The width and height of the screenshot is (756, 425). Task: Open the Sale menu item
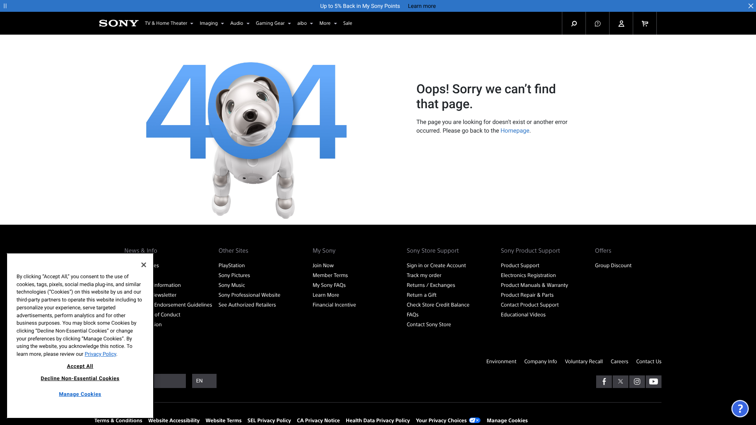(x=347, y=23)
